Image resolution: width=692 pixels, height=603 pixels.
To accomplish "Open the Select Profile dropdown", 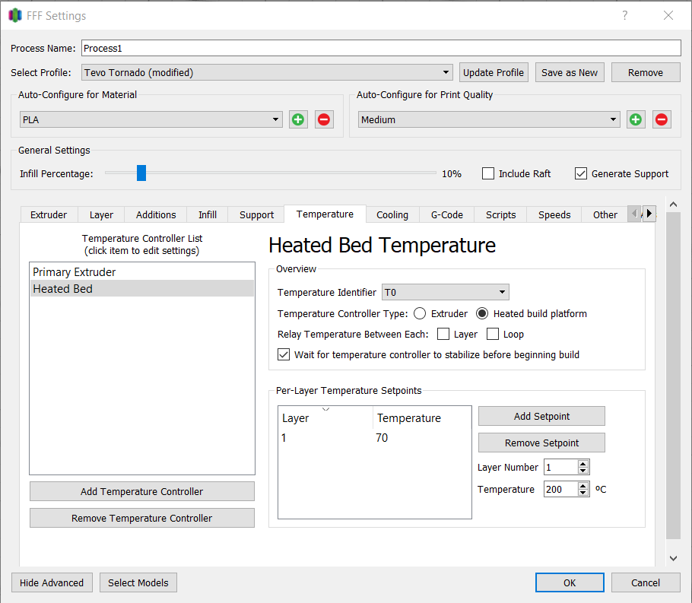I will click(x=267, y=72).
